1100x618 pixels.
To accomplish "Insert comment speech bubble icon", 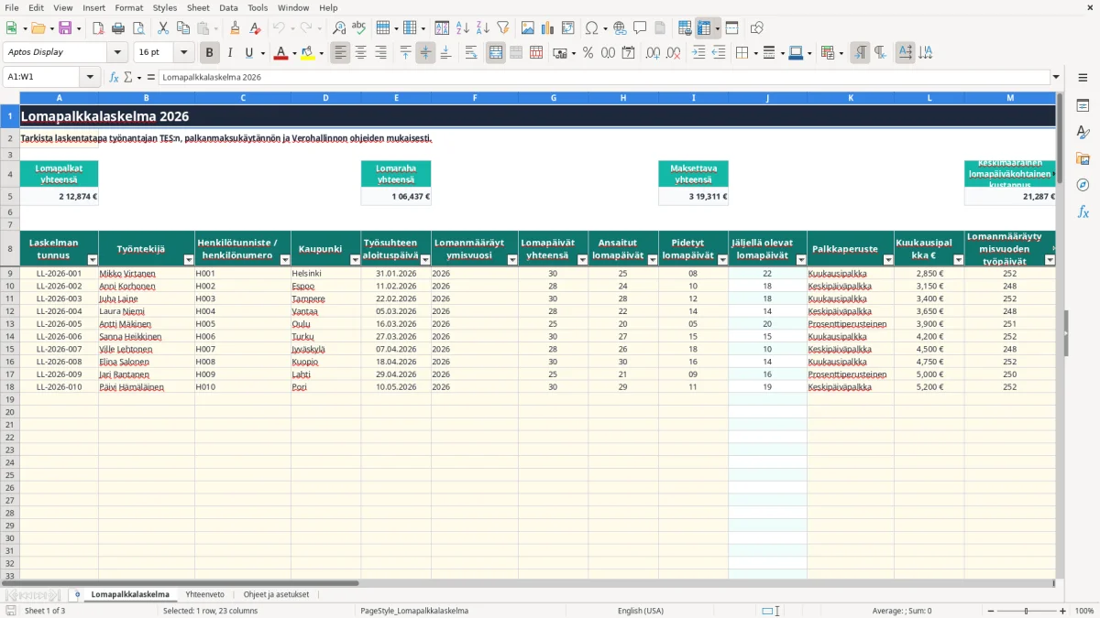I will click(640, 28).
